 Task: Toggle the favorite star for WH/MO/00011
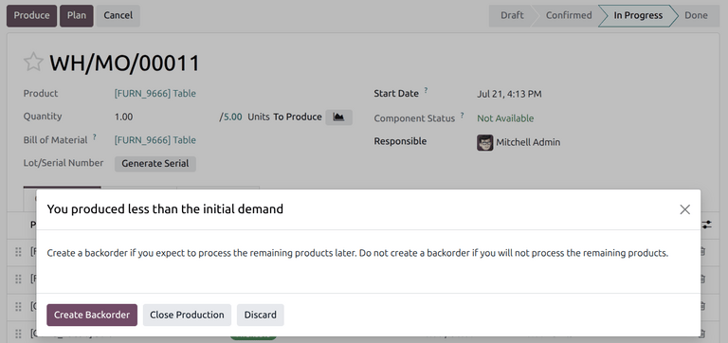(x=33, y=63)
